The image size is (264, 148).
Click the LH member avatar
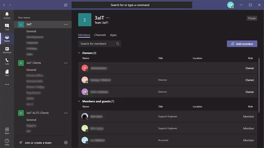pyautogui.click(x=85, y=140)
